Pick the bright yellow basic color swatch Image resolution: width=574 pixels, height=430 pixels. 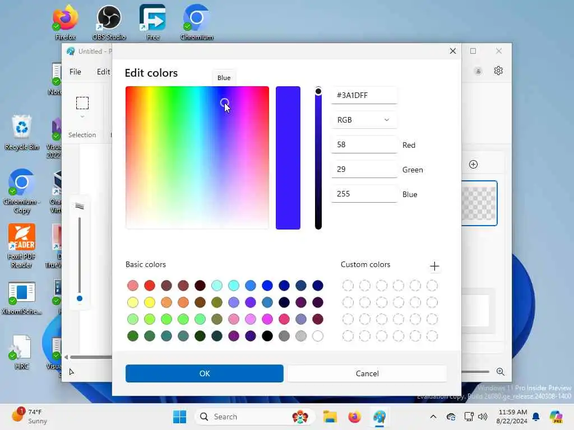click(149, 302)
